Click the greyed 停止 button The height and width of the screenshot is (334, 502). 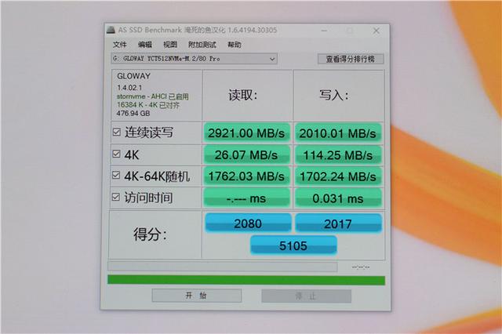point(306,296)
